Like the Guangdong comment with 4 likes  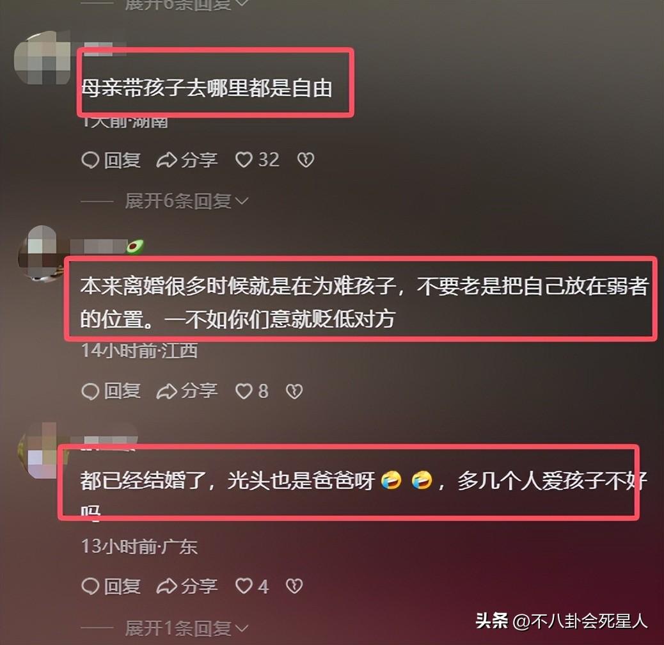(251, 586)
